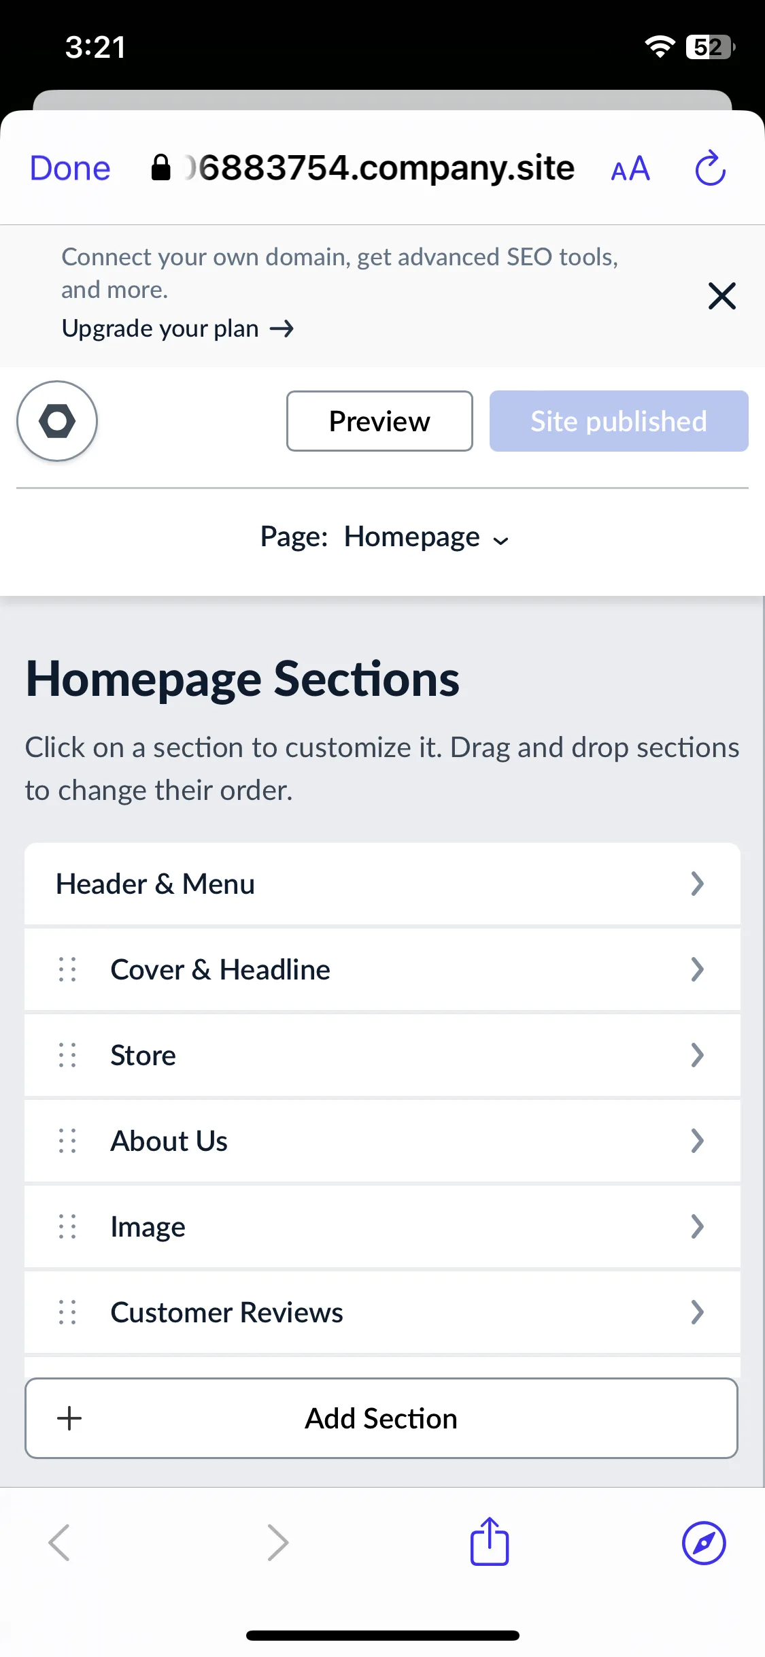
Task: Tap the Store section drag handle
Action: tap(67, 1055)
